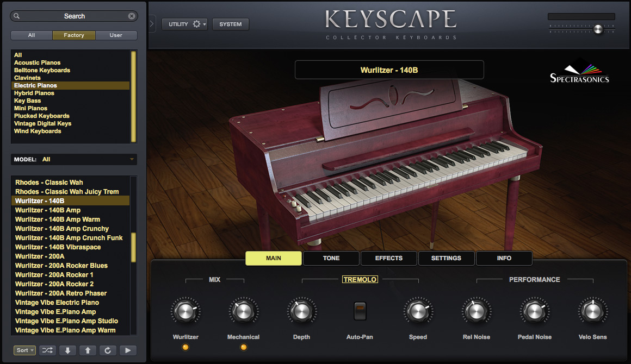The width and height of the screenshot is (631, 364).
Task: Toggle the Wurlitzer mix enable LED
Action: point(185,347)
